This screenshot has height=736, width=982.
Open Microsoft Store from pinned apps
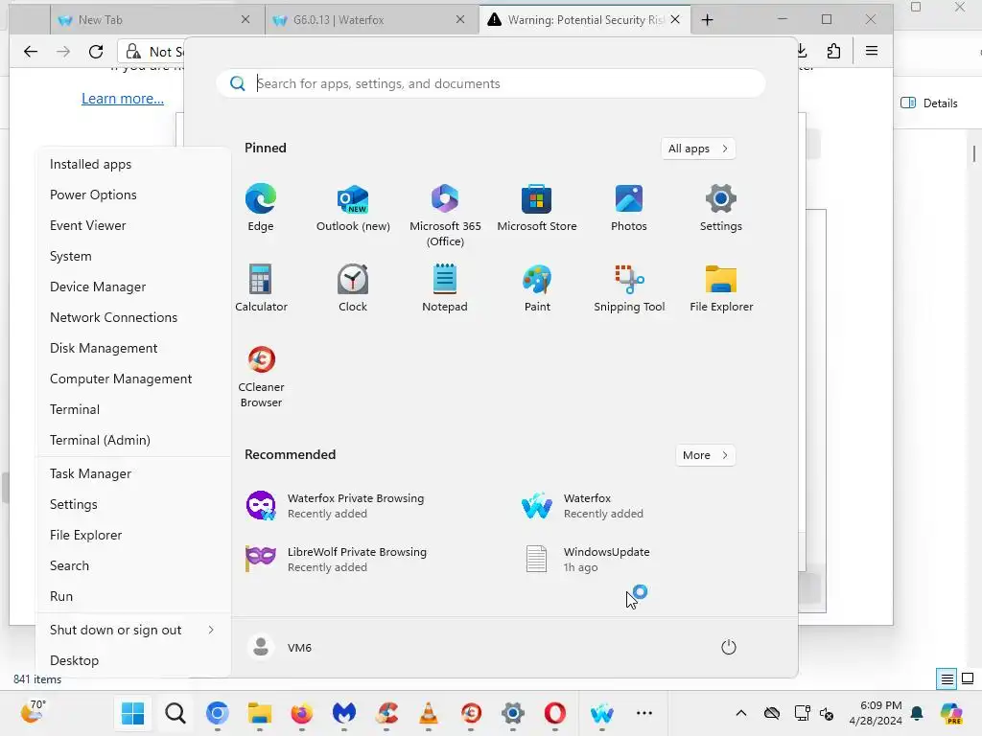(x=537, y=207)
